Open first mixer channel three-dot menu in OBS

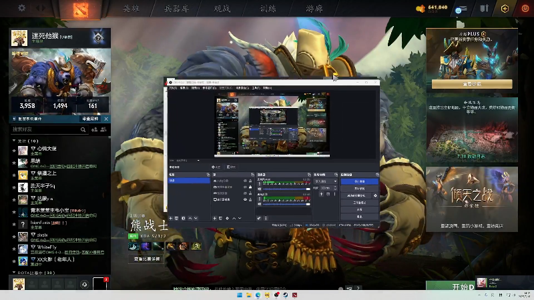[259, 183]
